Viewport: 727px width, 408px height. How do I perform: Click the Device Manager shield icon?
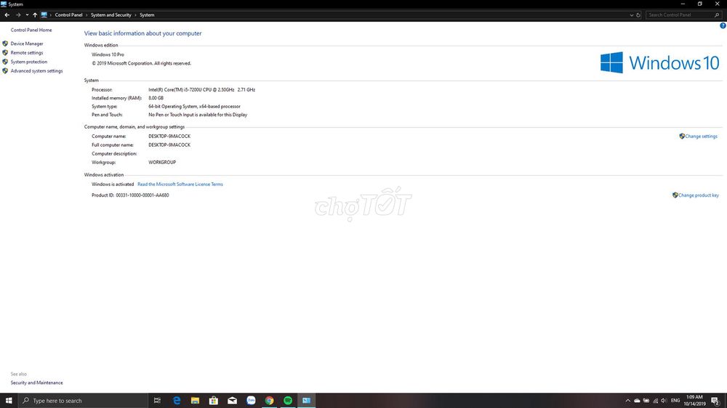(5, 44)
